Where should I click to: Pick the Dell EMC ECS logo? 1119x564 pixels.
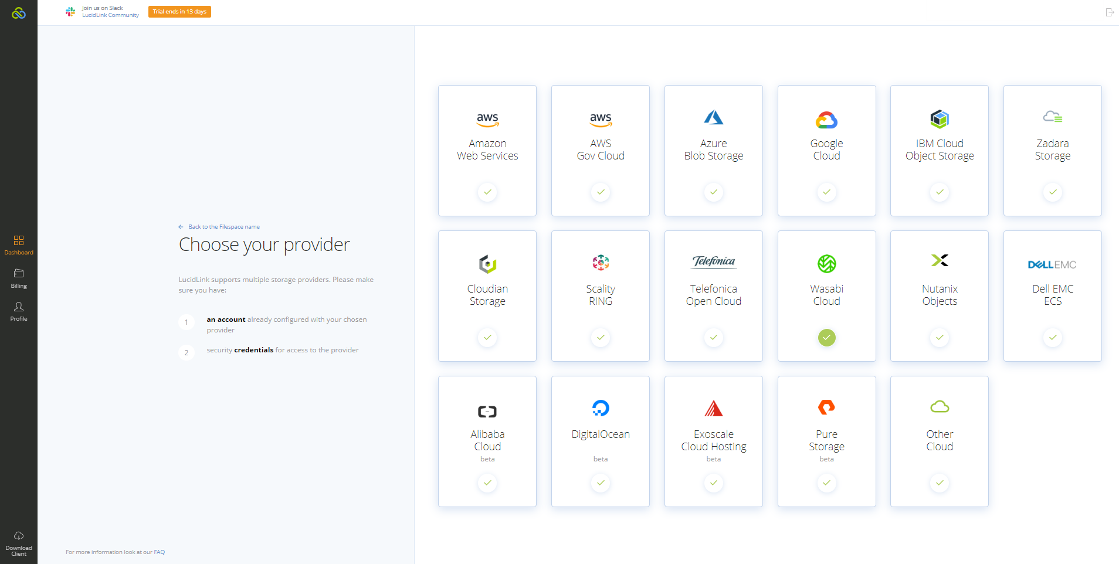point(1052,264)
